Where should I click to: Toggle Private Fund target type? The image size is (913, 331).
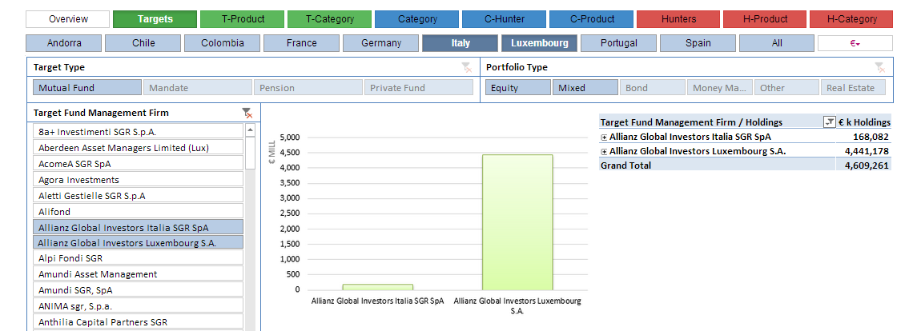coord(419,88)
